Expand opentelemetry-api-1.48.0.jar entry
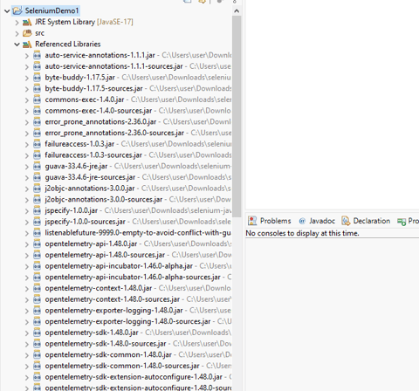Screen dimensions: 419x391 [x=27, y=244]
